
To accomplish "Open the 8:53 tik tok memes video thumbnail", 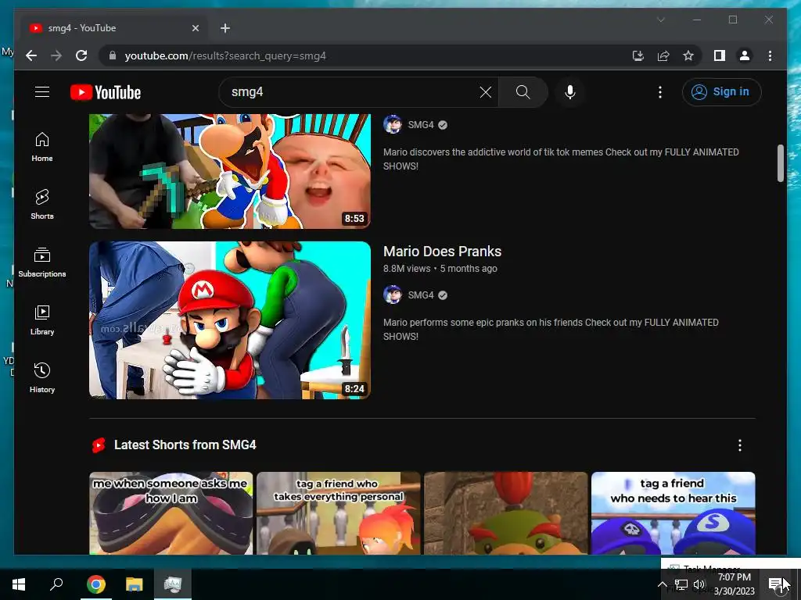I will (230, 171).
